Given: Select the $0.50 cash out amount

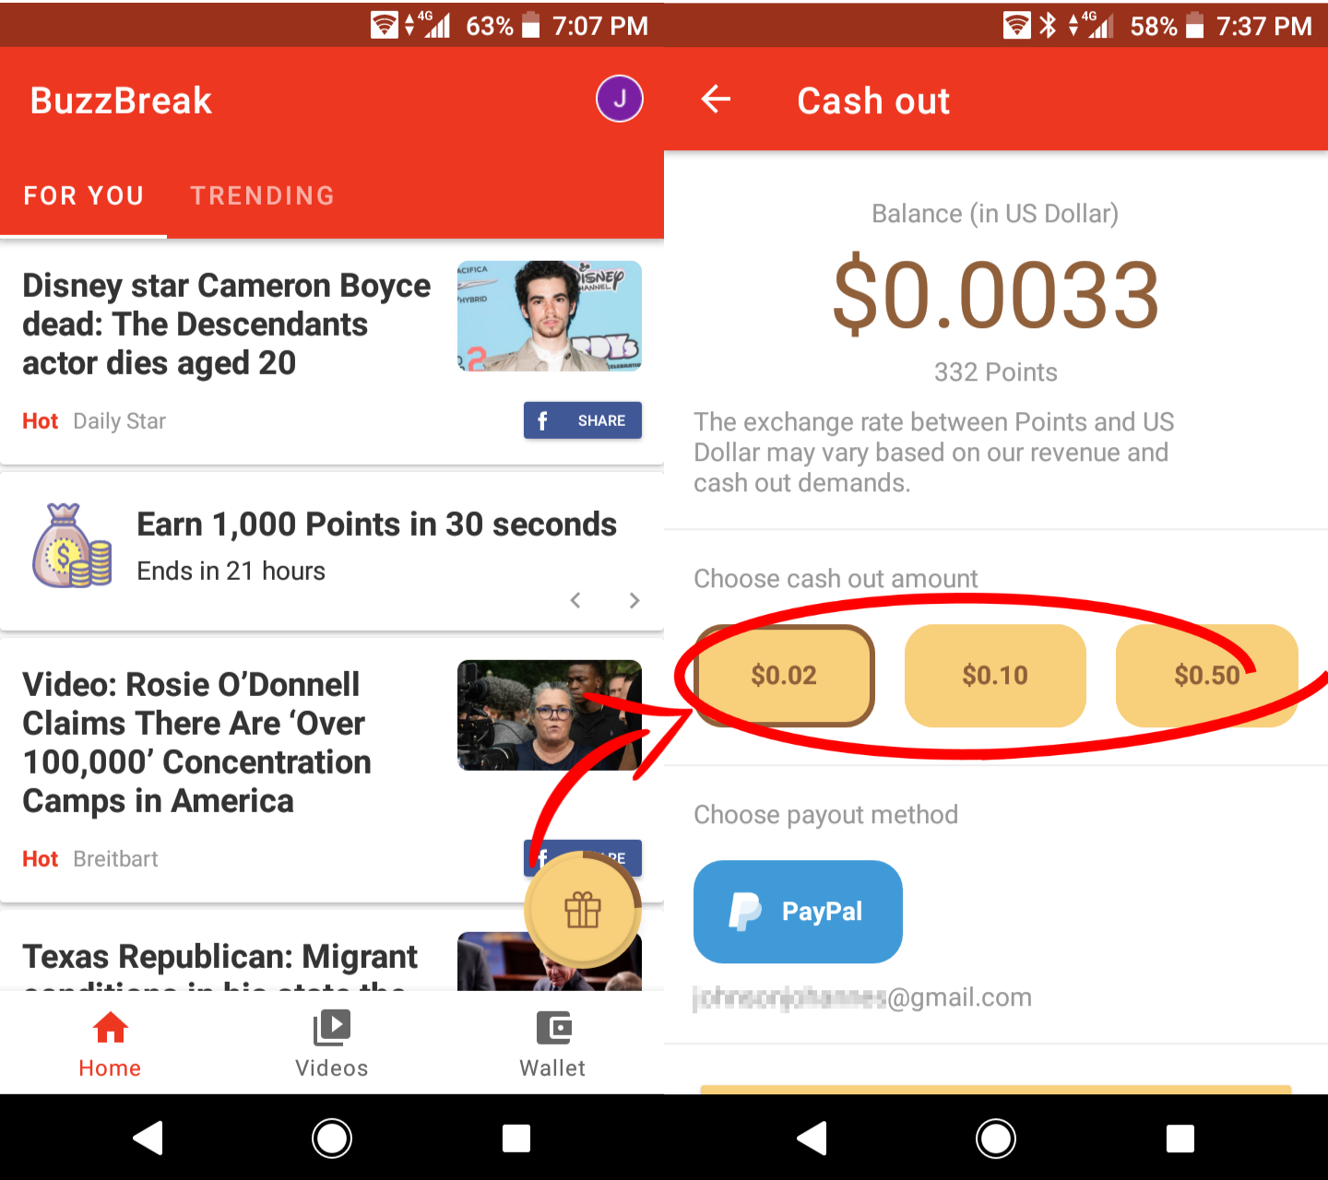Looking at the screenshot, I should click(1207, 676).
